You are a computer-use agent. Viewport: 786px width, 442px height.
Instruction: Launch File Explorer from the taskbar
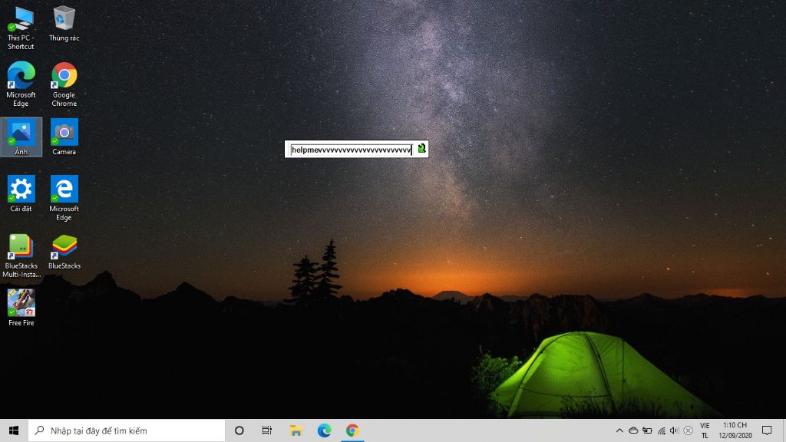pyautogui.click(x=296, y=430)
